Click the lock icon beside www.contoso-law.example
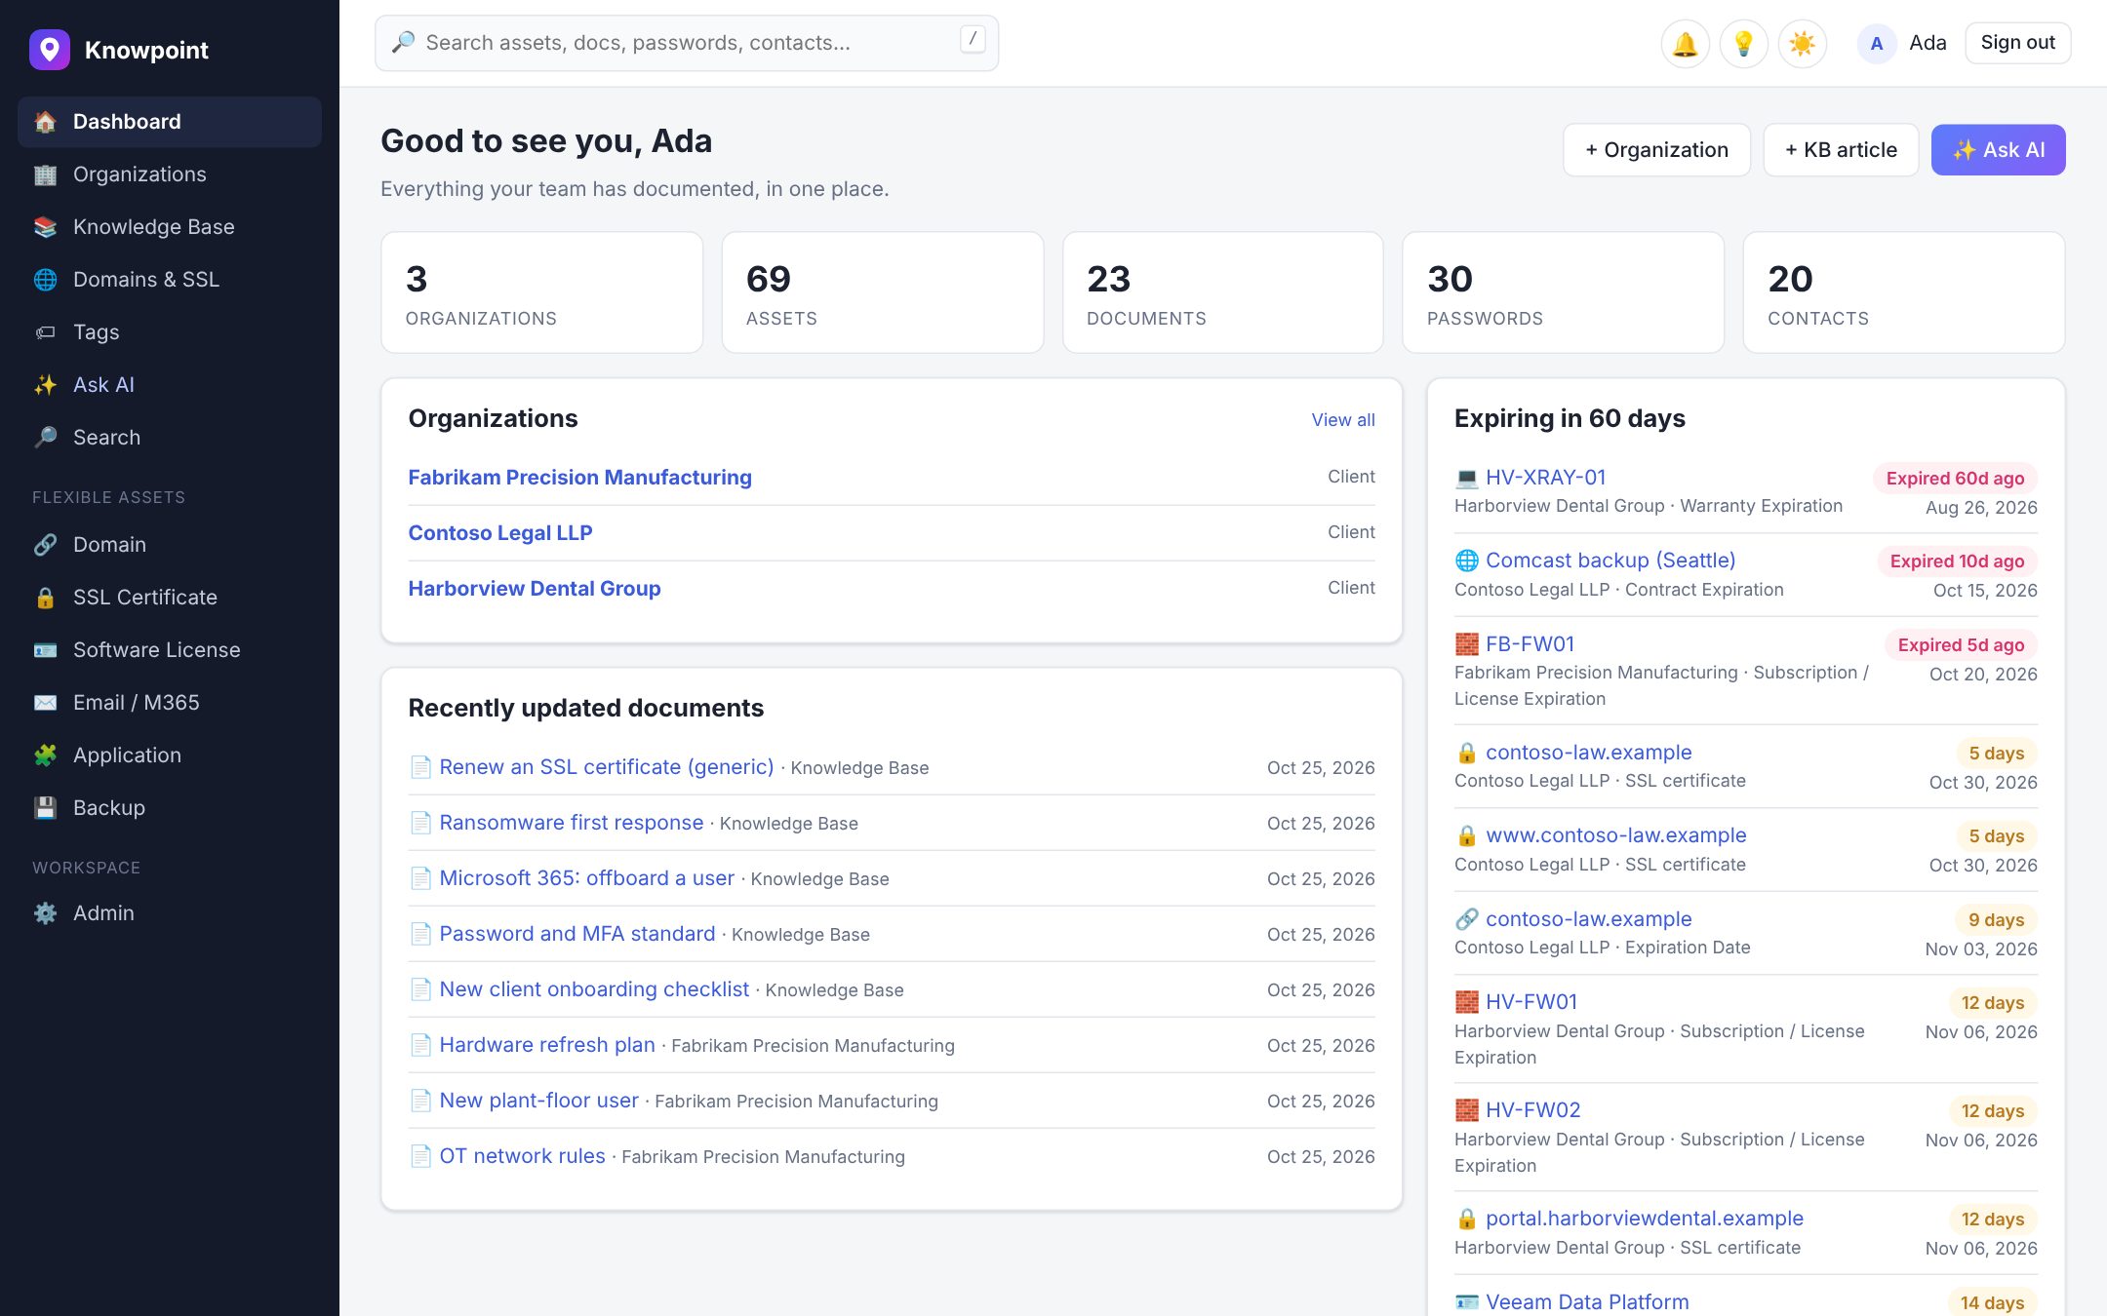 tap(1466, 835)
